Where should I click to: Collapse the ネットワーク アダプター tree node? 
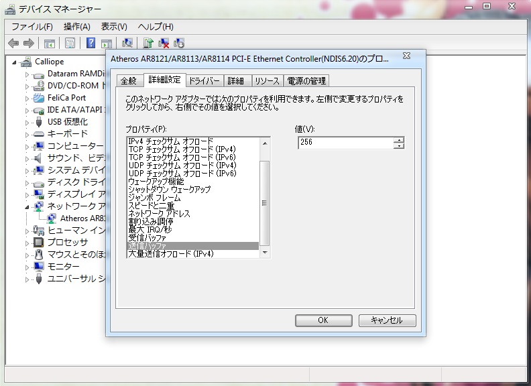click(27, 207)
